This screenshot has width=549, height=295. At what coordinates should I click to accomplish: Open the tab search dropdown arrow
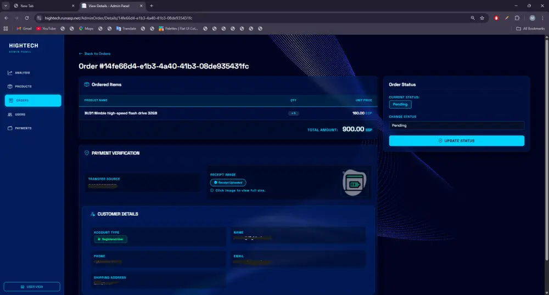click(x=5, y=6)
